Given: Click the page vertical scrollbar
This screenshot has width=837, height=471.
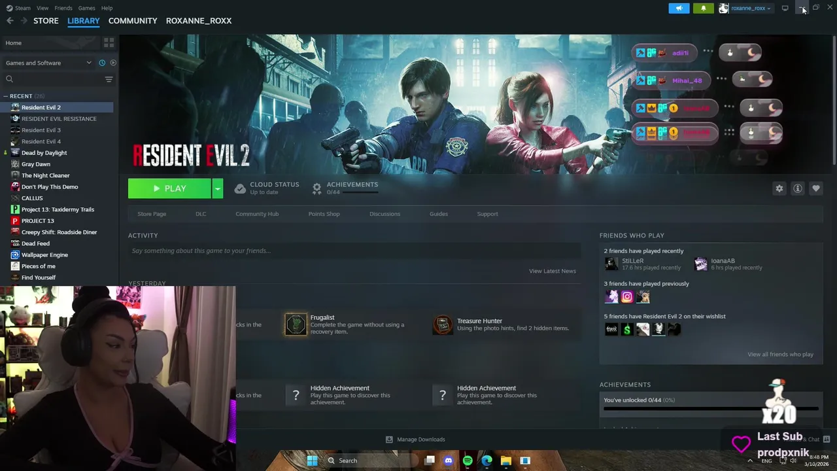Looking at the screenshot, I should click(x=834, y=98).
